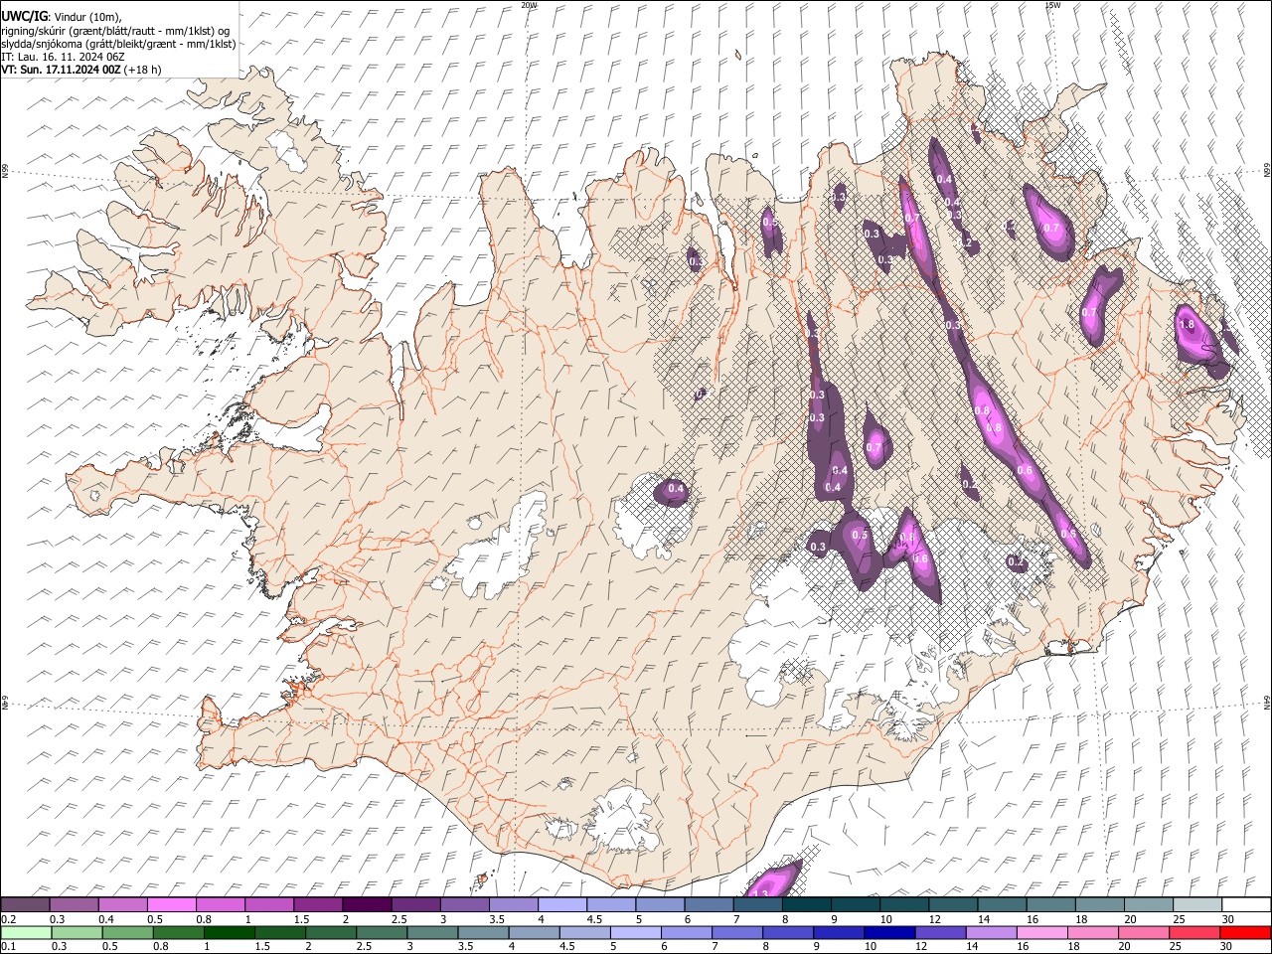Click the "1.3" snowfall value on the map
This screenshot has height=954, width=1272.
click(x=761, y=894)
